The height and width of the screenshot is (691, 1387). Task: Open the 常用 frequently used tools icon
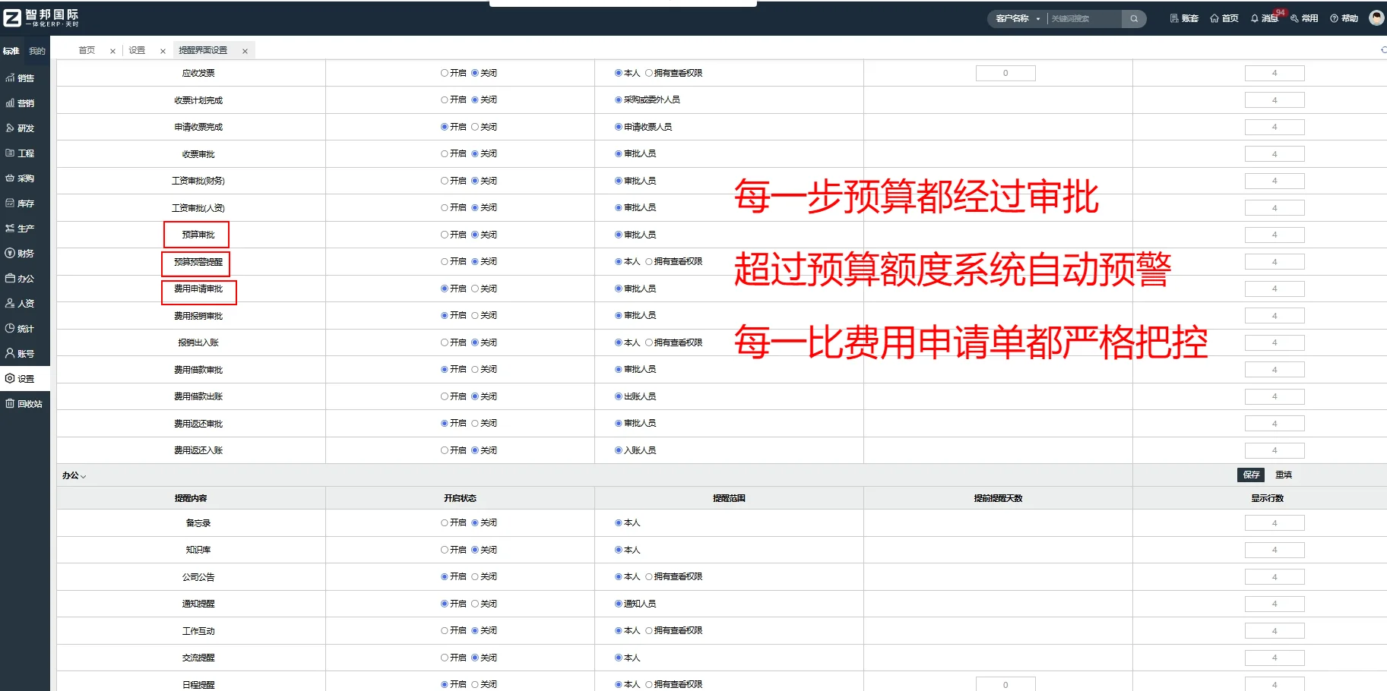click(1295, 18)
